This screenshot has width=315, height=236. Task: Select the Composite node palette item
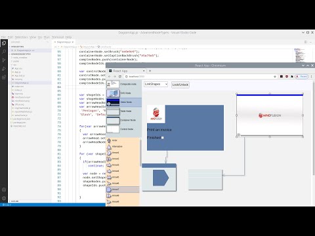click(124, 84)
